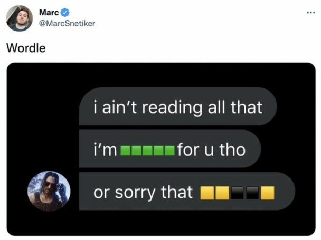This screenshot has height=240, width=321.
Task: Click the sunglasses character avatar in the chat image
Action: click(x=49, y=191)
